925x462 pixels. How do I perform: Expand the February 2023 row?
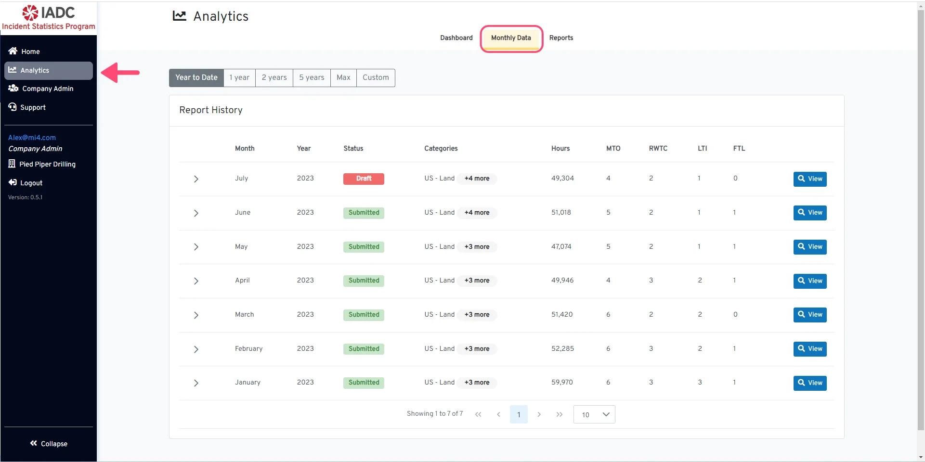click(196, 349)
